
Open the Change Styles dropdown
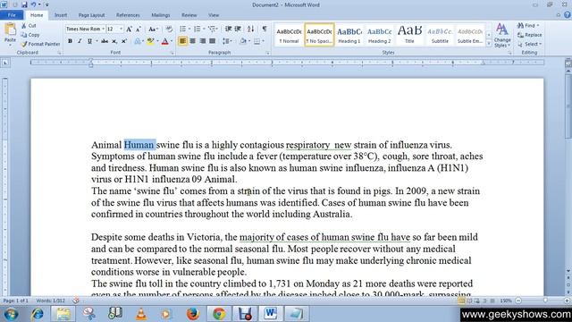coord(502,36)
